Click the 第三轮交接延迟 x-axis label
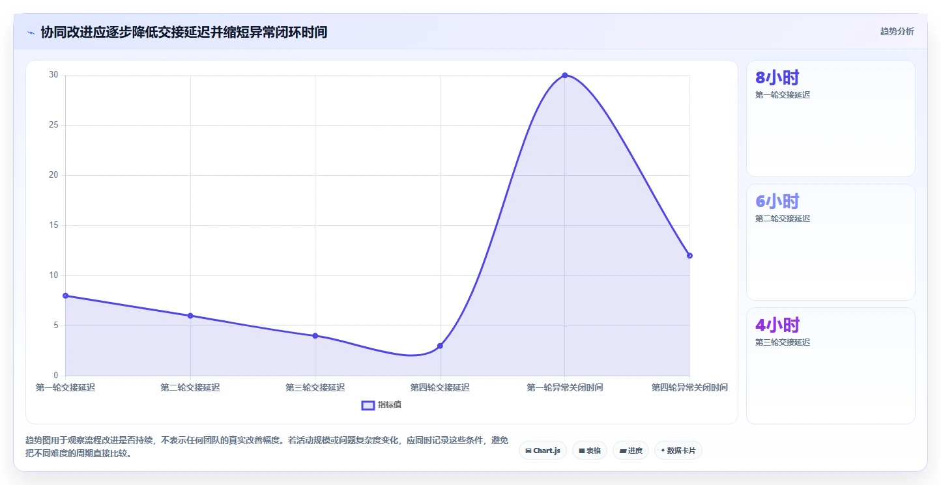This screenshot has width=941, height=485. pyautogui.click(x=315, y=387)
